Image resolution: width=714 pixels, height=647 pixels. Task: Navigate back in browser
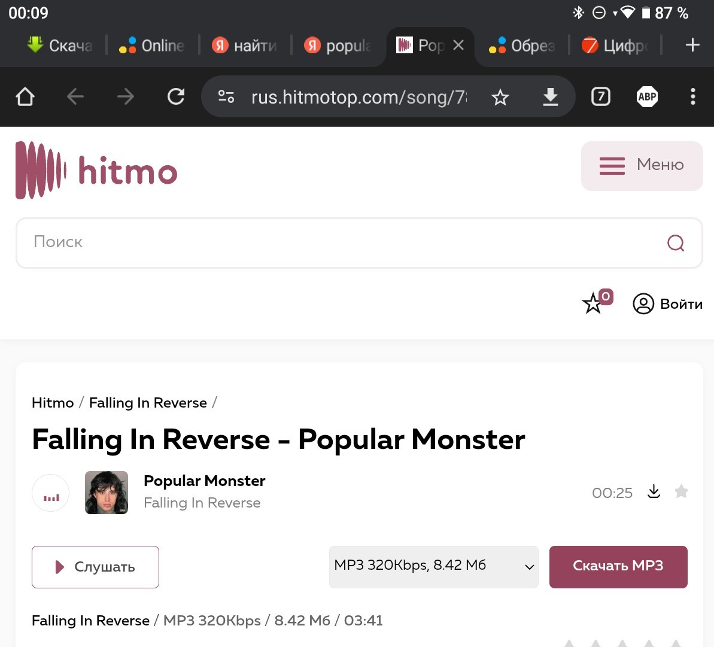click(x=75, y=96)
